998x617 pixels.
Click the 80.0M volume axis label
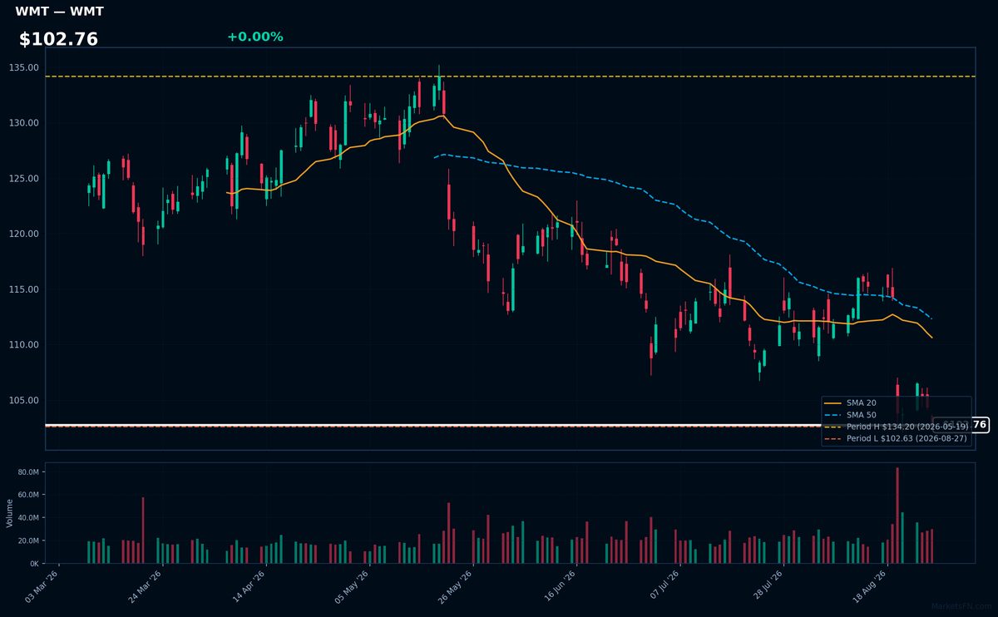pyautogui.click(x=28, y=471)
